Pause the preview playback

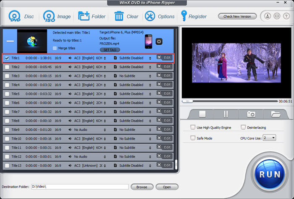pyautogui.click(x=226, y=114)
